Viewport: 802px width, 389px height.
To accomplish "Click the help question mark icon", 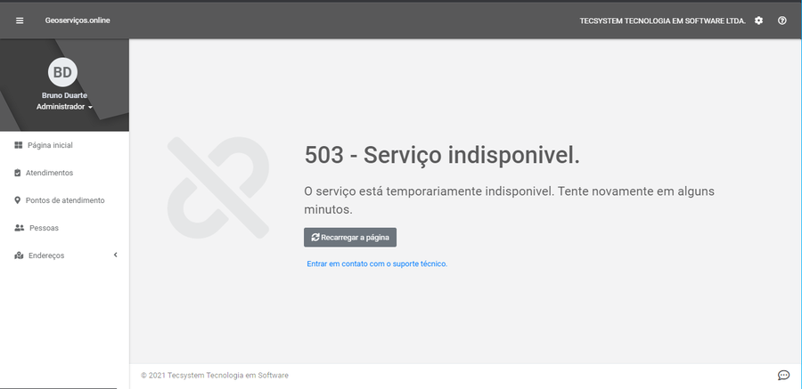I will pos(782,20).
